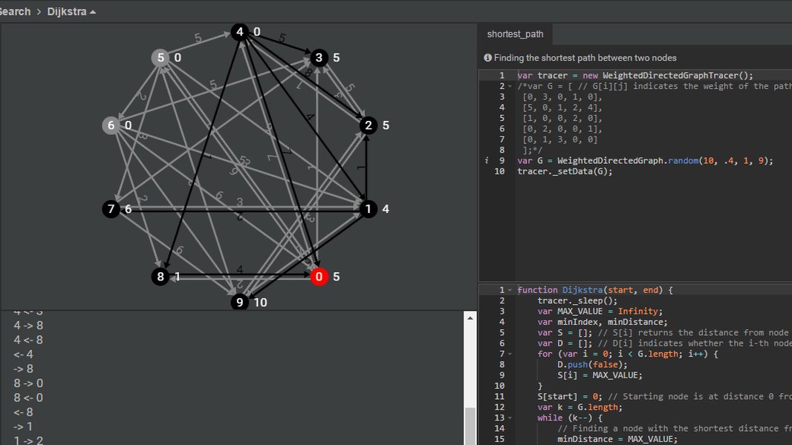
Task: Select graph node 8
Action: pyautogui.click(x=160, y=276)
